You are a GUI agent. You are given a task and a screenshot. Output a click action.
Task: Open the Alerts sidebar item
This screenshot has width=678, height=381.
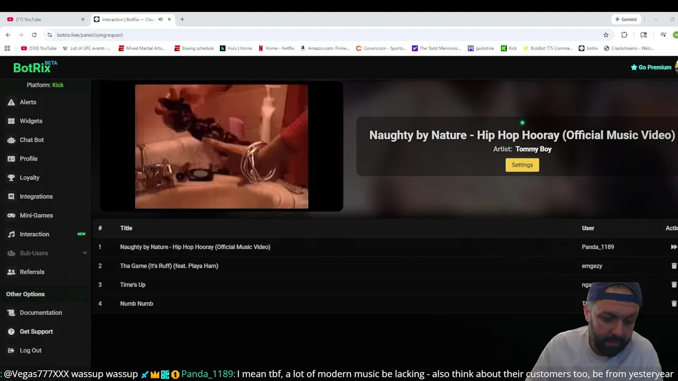28,102
